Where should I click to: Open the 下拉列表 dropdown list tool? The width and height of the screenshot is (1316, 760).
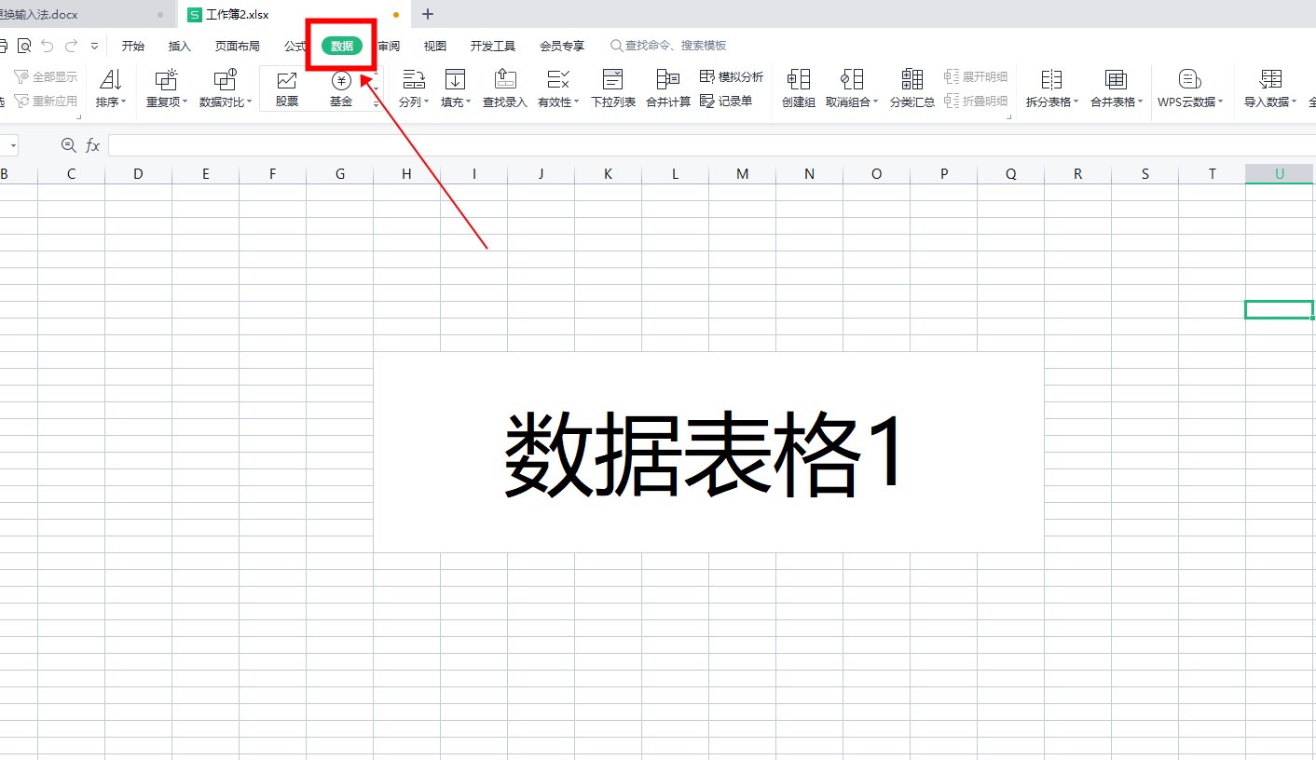click(613, 89)
